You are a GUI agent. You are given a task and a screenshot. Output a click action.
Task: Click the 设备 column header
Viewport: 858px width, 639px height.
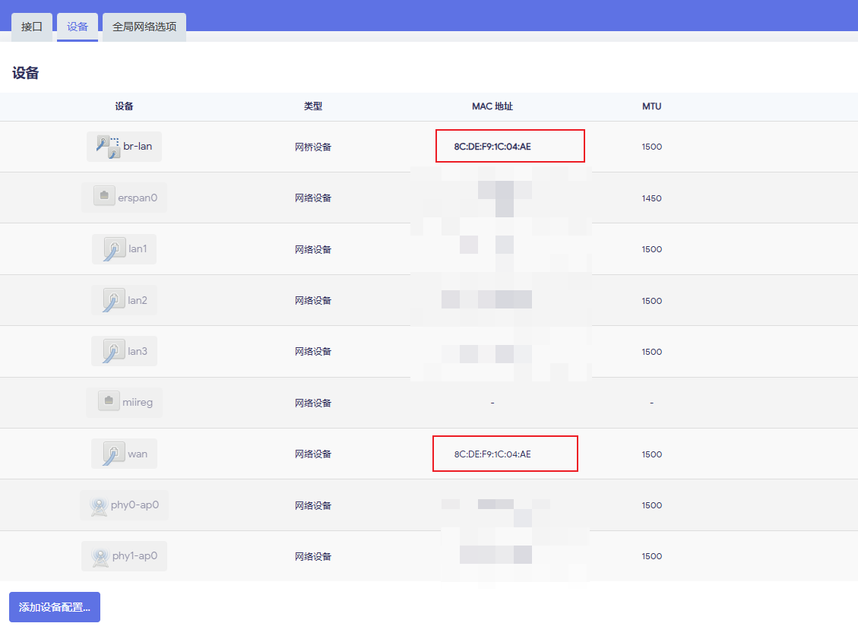tap(124, 106)
